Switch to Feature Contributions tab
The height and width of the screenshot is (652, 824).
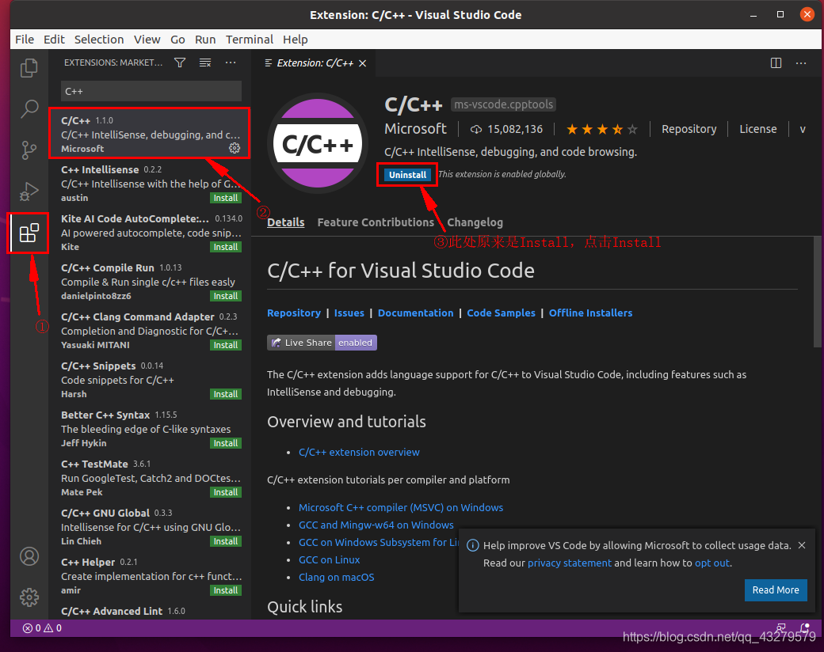[376, 222]
